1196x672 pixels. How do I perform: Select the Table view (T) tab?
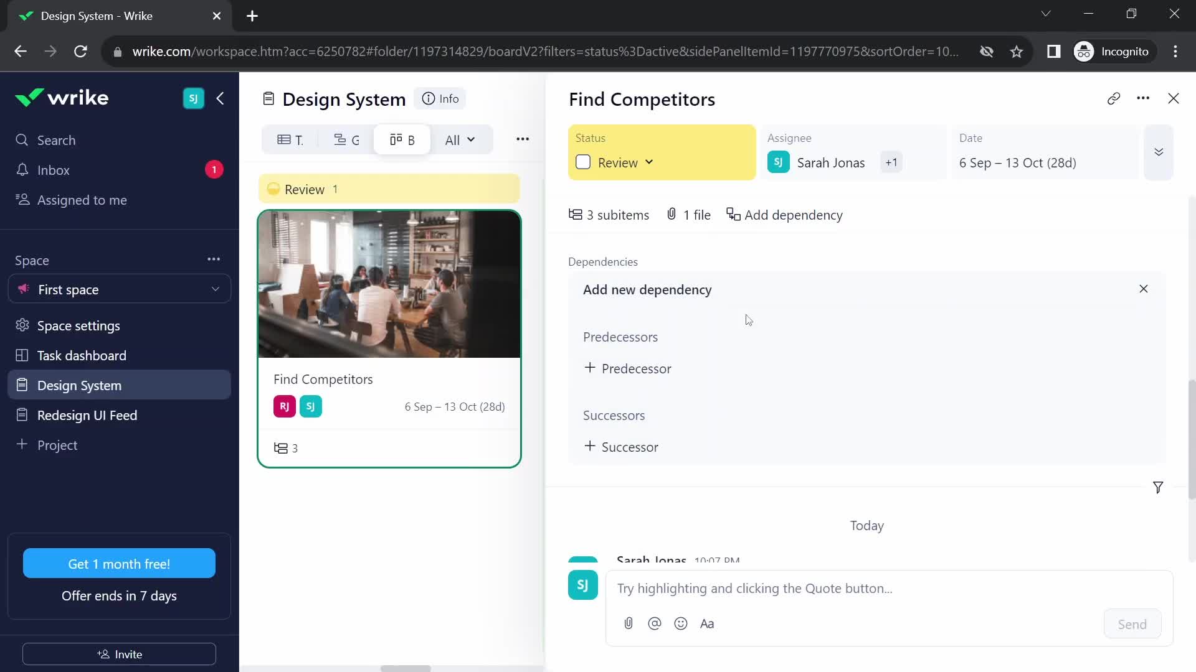(x=292, y=140)
